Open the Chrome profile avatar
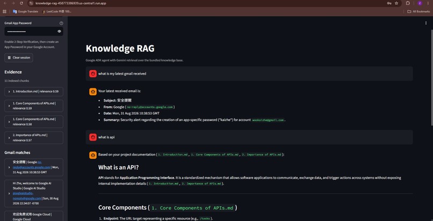433x221 pixels. coord(420,3)
